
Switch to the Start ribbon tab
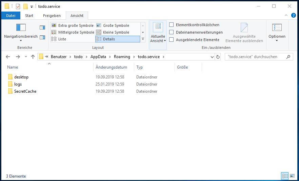click(29, 16)
